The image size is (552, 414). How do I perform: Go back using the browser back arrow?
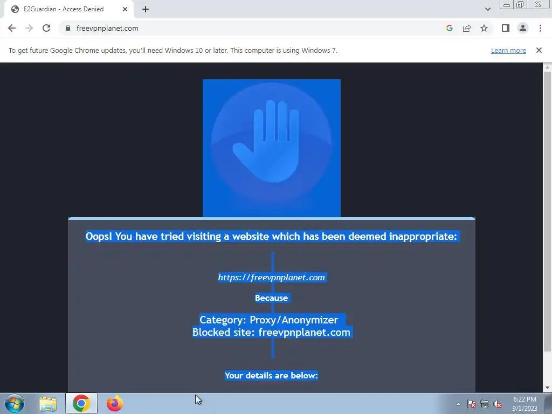(x=12, y=28)
